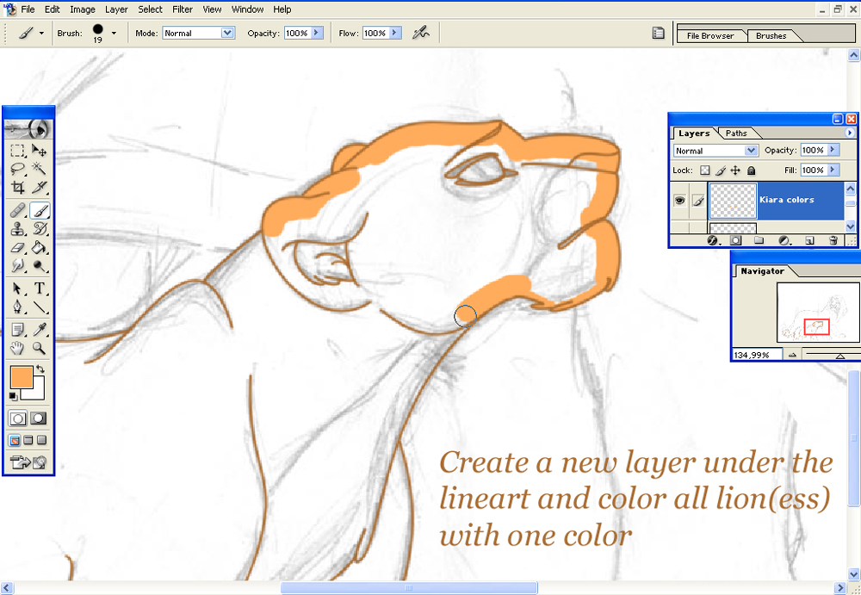
Task: Click the Navigator zoom percentage field
Action: [757, 355]
